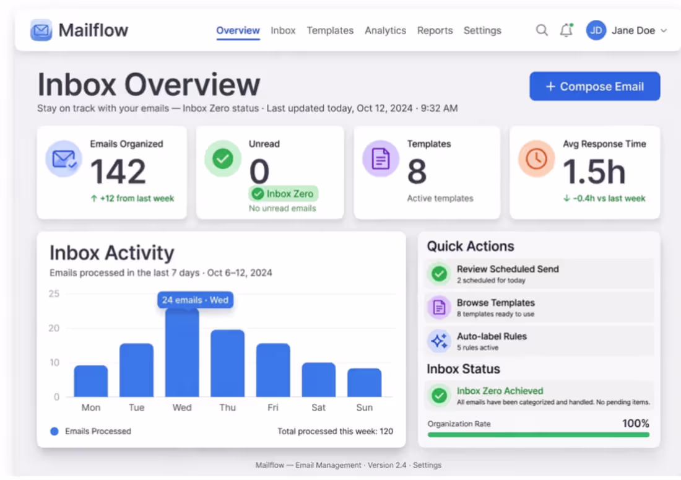Click the Jane Doe user name
Image resolution: width=681 pixels, height=480 pixels.
(x=633, y=30)
